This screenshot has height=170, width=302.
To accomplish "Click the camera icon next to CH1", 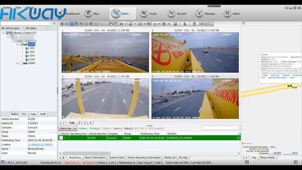I will [x=27, y=48].
